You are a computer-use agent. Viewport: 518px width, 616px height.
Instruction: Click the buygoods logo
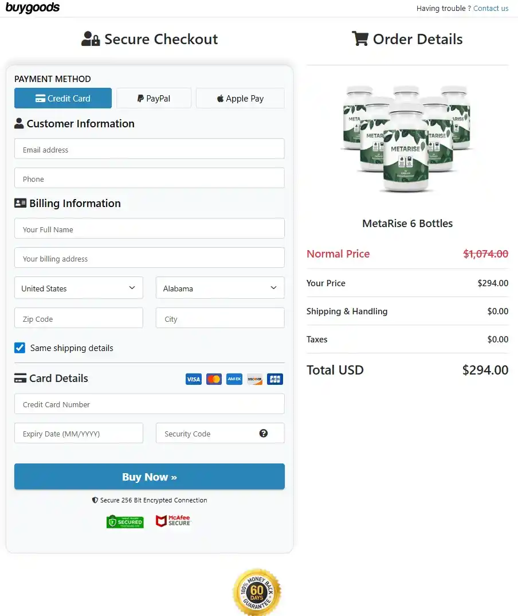[x=33, y=7]
